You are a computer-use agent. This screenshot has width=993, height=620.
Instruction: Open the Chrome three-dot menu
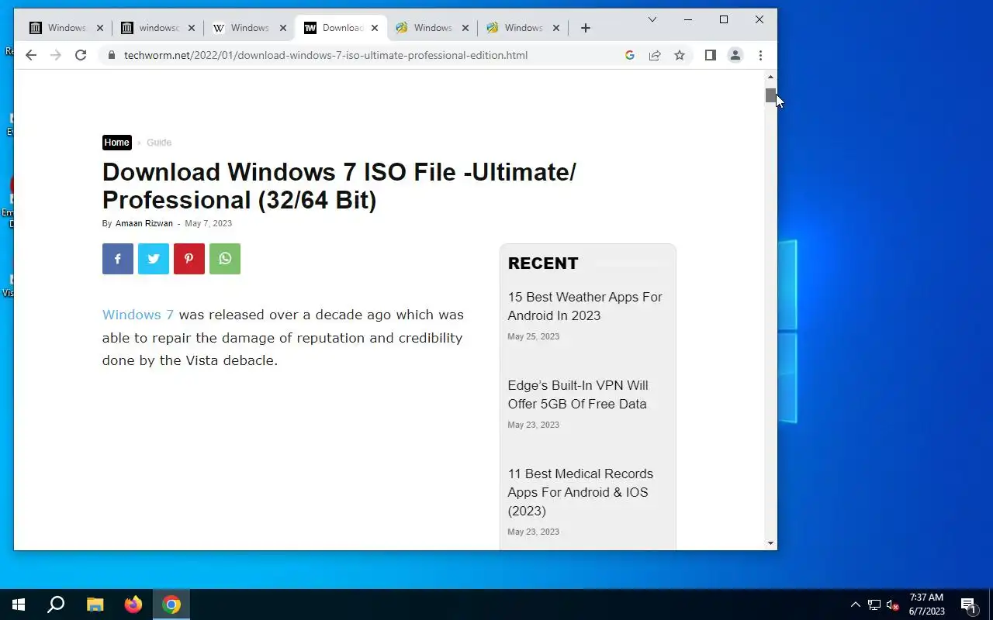click(x=760, y=55)
